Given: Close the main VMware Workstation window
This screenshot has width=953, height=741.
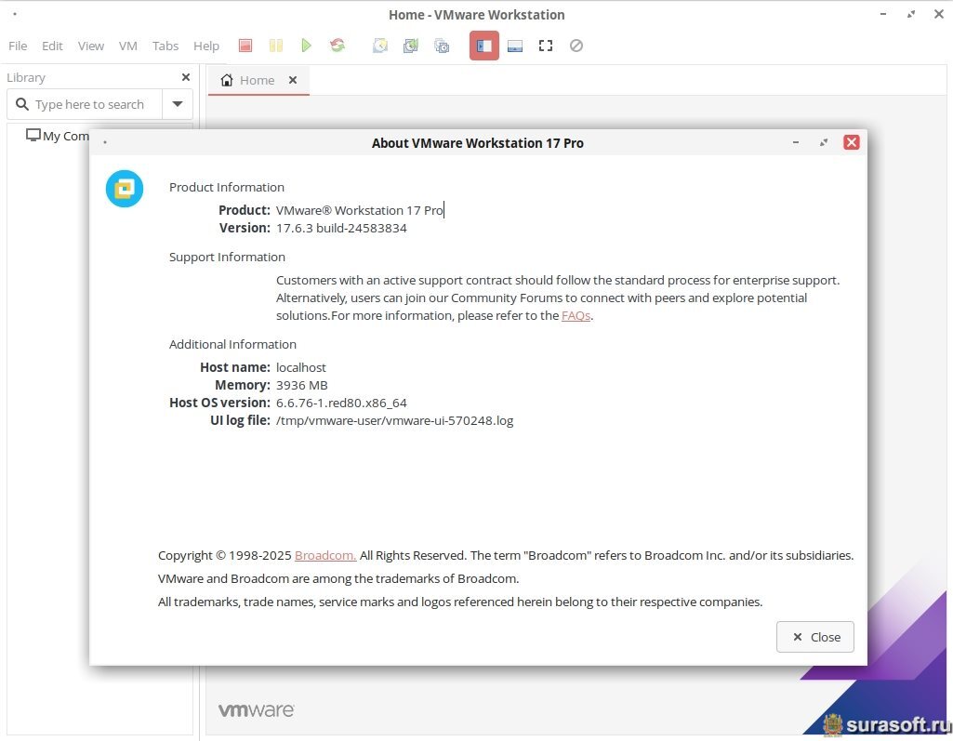Looking at the screenshot, I should point(939,14).
